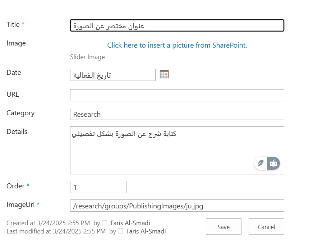Click the Order number field
This screenshot has width=327, height=241.
tap(98, 187)
